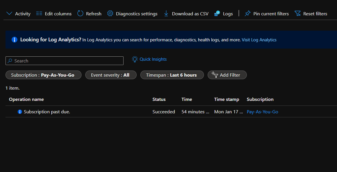Viewport: 337px width, 172px height.
Task: Click the Visit Log Analytics link
Action: (259, 40)
